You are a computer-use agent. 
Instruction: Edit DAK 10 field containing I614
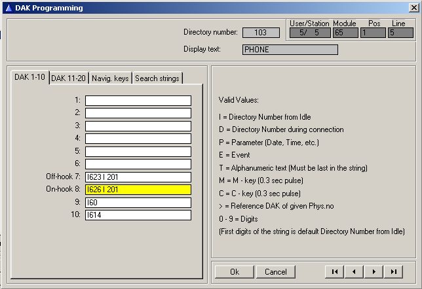pos(138,215)
